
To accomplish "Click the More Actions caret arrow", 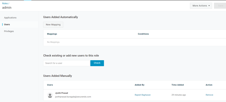I will tap(209, 6).
